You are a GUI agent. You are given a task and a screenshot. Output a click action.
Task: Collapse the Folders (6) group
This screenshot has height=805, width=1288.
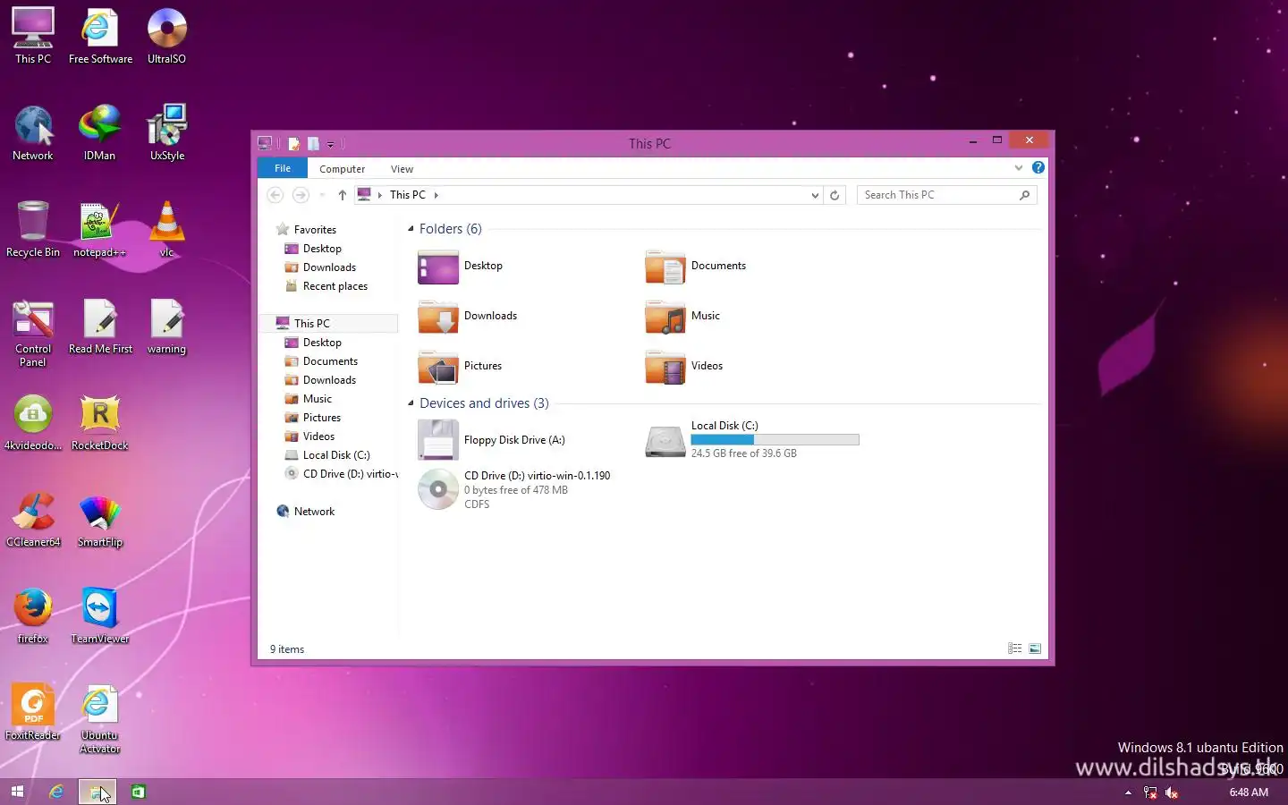[x=411, y=229]
